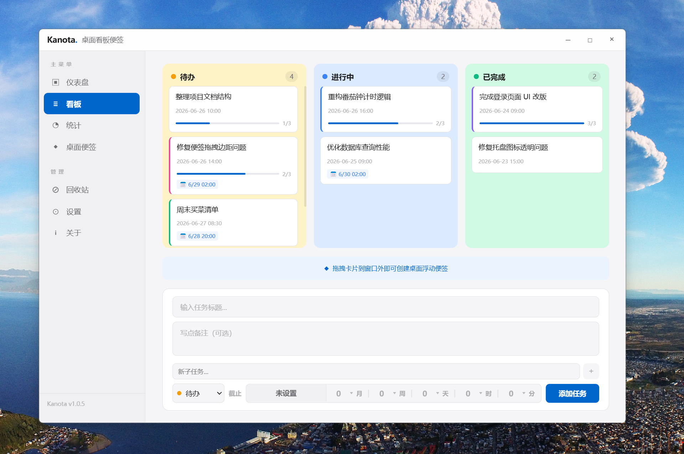The image size is (684, 454).
Task: Click progress bar of 重构番茄钟计时逻辑 card
Action: (380, 123)
